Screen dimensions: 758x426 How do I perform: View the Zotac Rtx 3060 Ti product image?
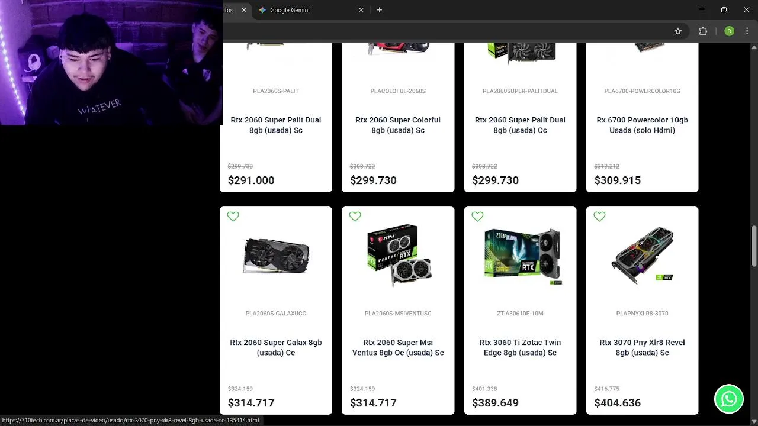coord(521,256)
